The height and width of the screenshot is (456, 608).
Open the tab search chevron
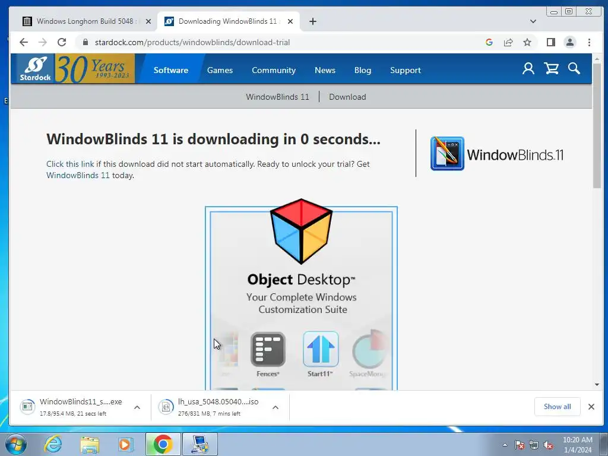[x=533, y=21]
